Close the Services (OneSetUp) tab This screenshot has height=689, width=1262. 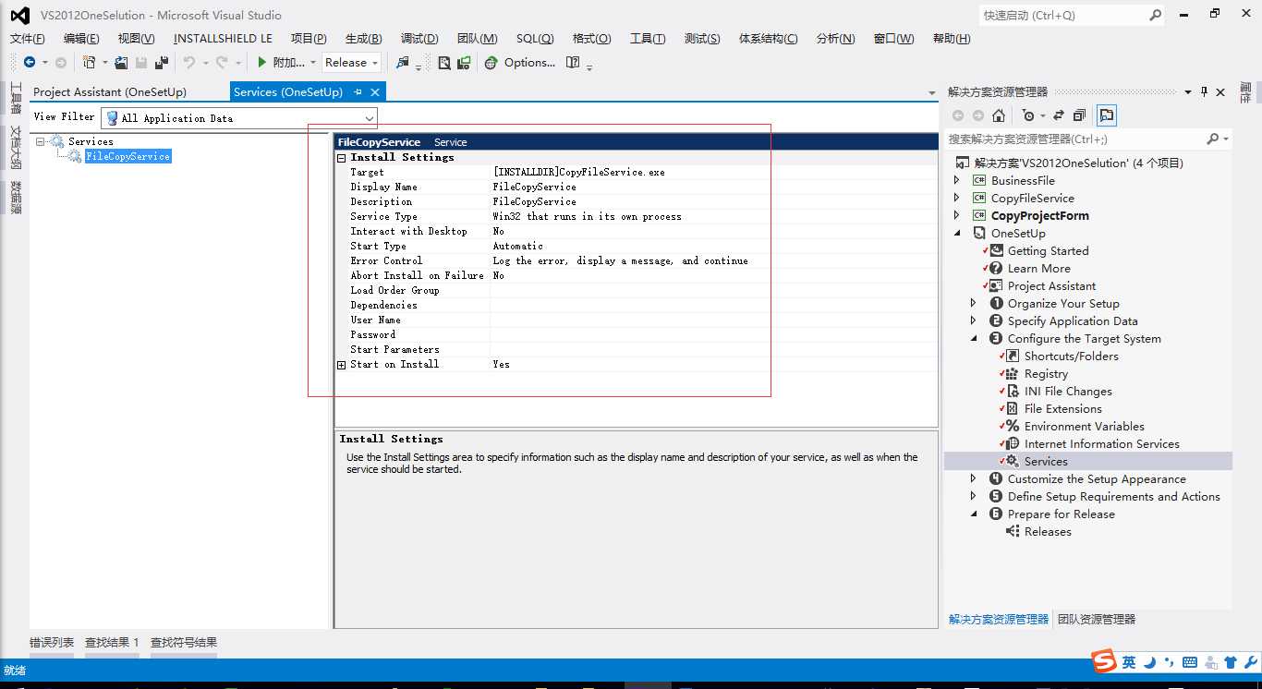375,92
